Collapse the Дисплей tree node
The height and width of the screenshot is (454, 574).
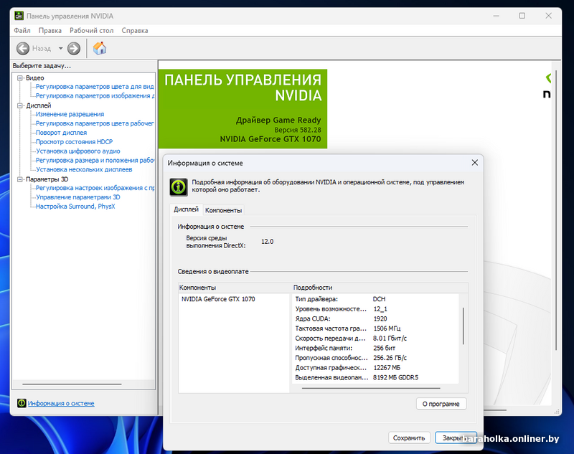[20, 105]
